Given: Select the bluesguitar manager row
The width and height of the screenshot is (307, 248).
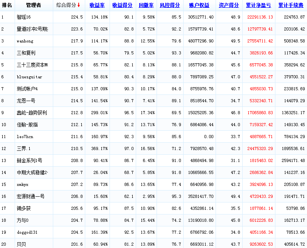Looking at the screenshot, I should (30, 77).
